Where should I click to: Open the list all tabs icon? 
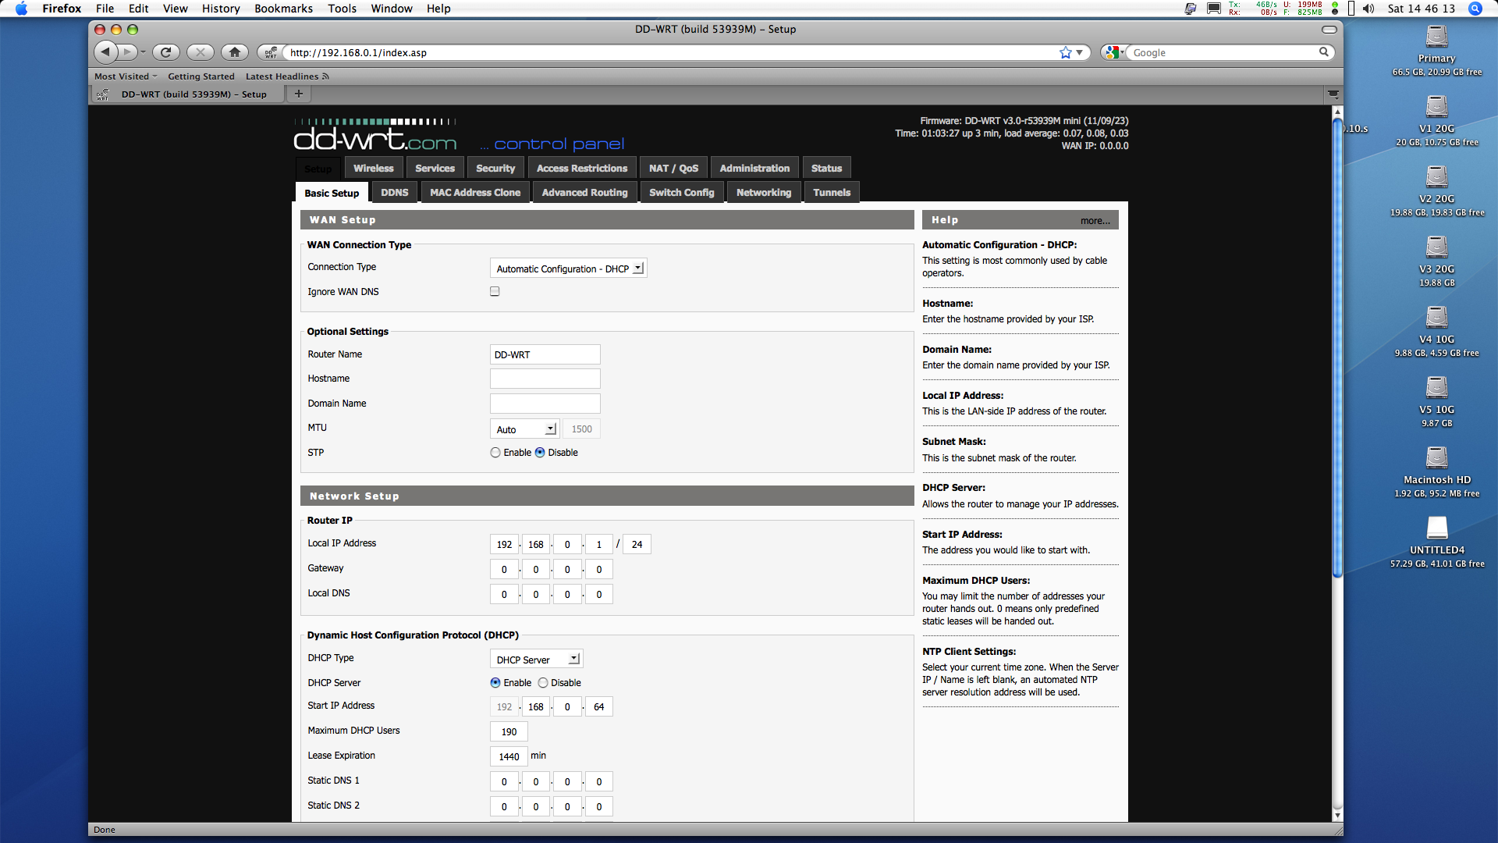coord(1333,94)
